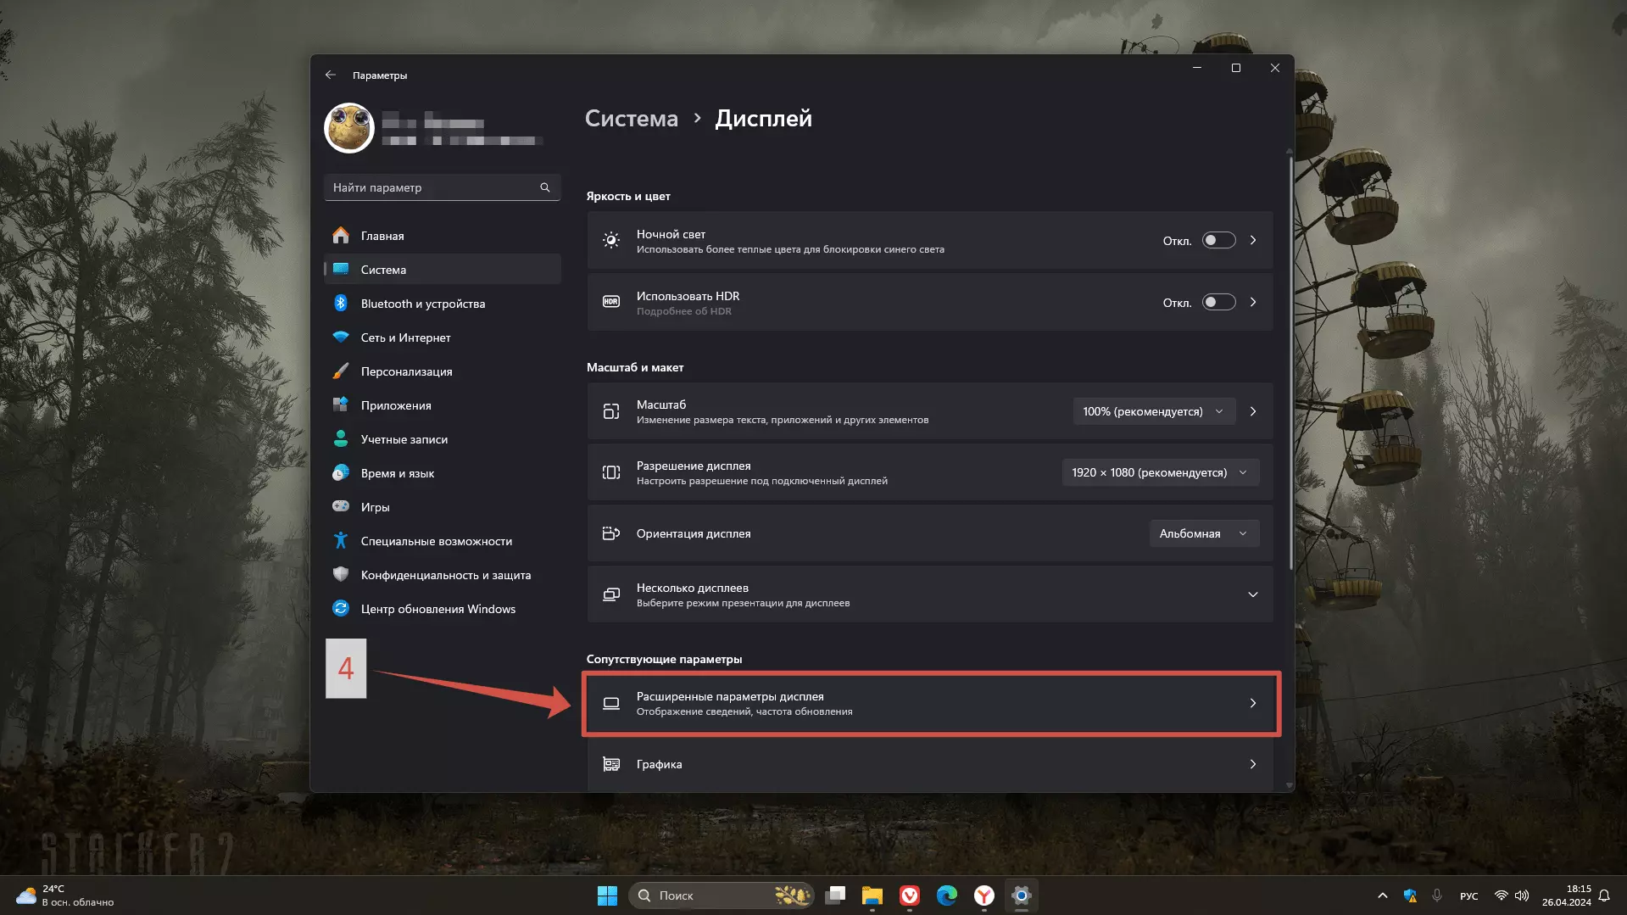Go to Персонализация settings
The width and height of the screenshot is (1627, 915).
tap(442, 371)
